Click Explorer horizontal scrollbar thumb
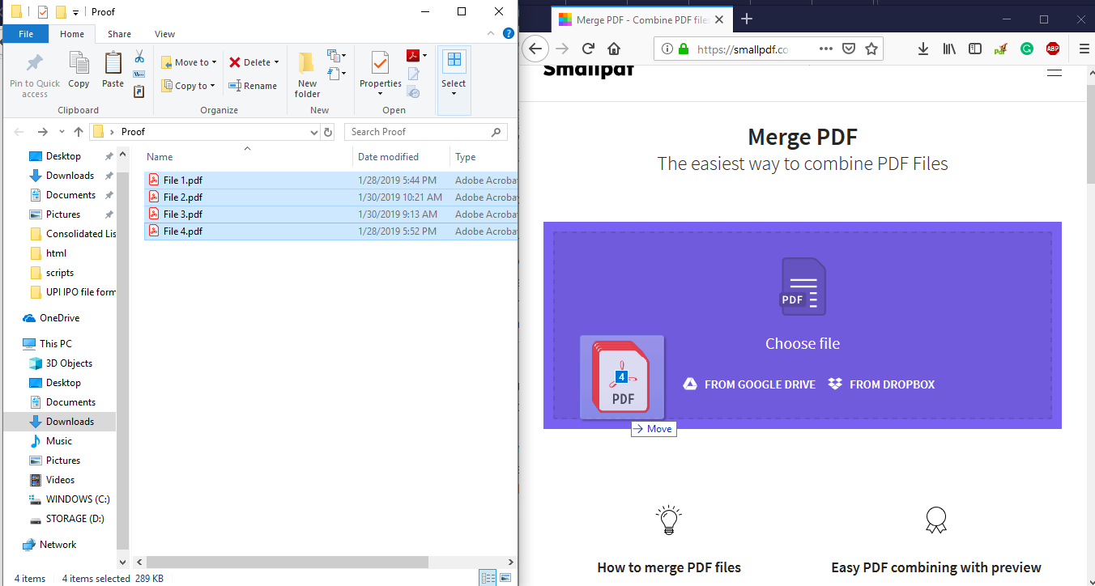 (x=288, y=562)
